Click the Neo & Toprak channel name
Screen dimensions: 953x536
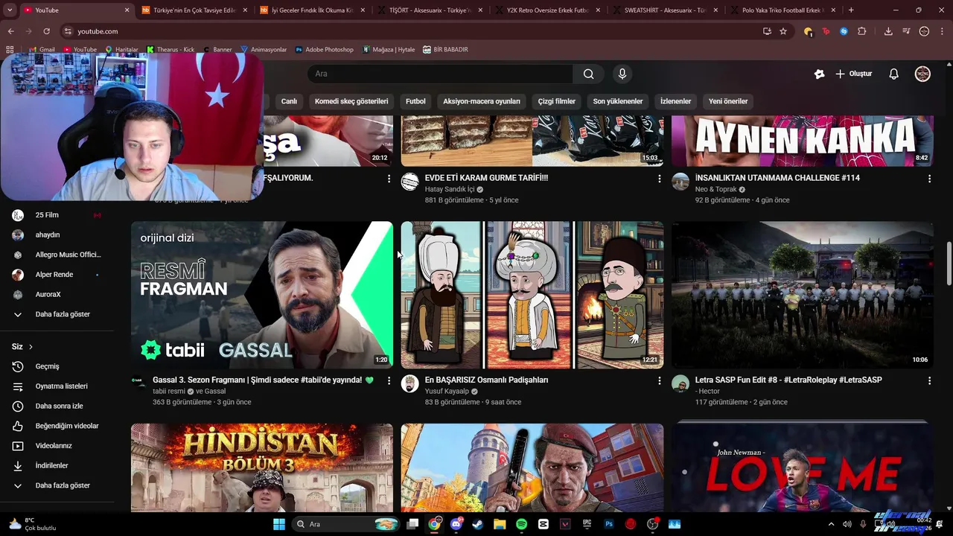tap(715, 190)
